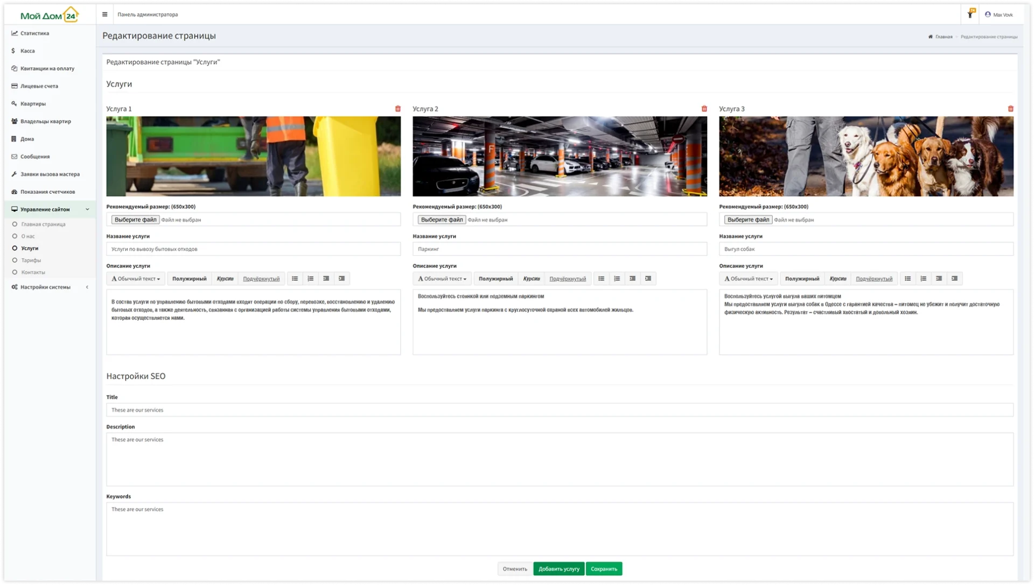The width and height of the screenshot is (1034, 585).
Task: Delete Услуга 3 with trash icon
Action: coord(1011,109)
